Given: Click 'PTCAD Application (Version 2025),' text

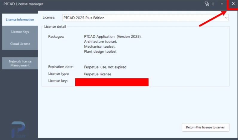Looking at the screenshot, I should coord(113,37).
